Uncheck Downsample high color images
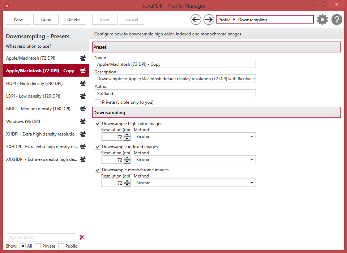Screen dimensions: 347x253 tap(97, 124)
